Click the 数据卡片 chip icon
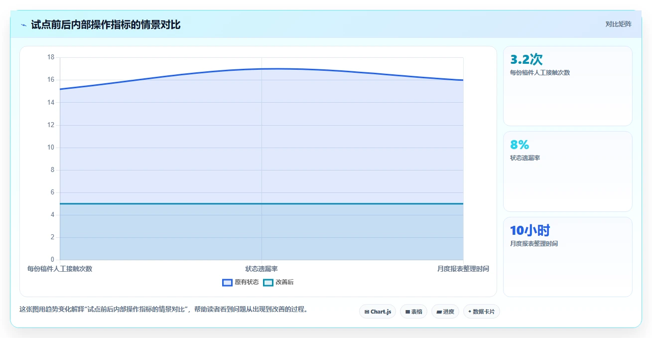 (470, 312)
